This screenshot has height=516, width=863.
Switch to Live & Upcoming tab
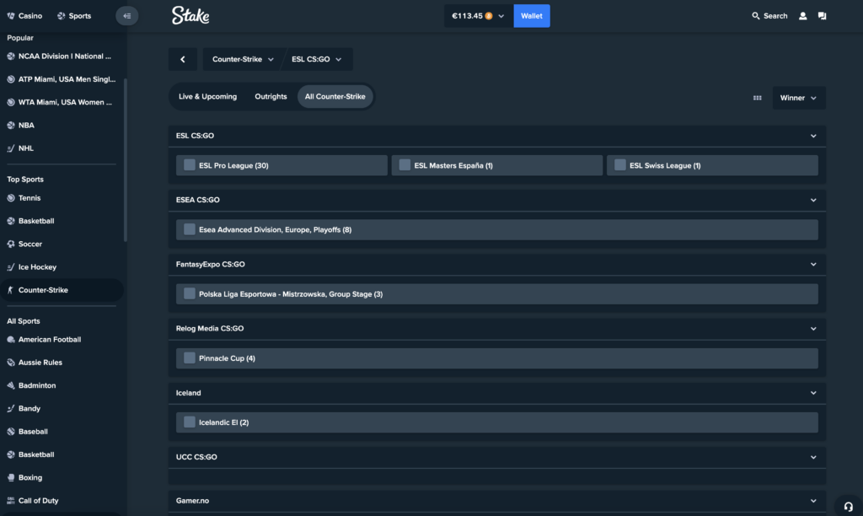207,96
